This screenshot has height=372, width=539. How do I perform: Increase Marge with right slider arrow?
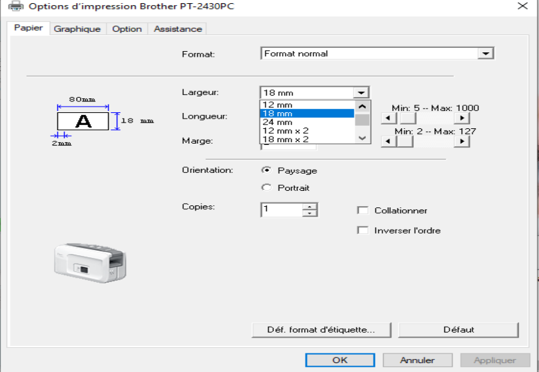[x=462, y=141]
